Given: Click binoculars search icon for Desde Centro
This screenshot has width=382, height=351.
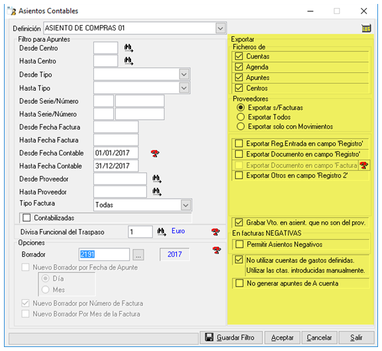Looking at the screenshot, I should pos(128,48).
